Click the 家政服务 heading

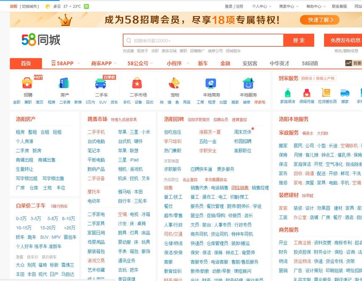click(289, 132)
